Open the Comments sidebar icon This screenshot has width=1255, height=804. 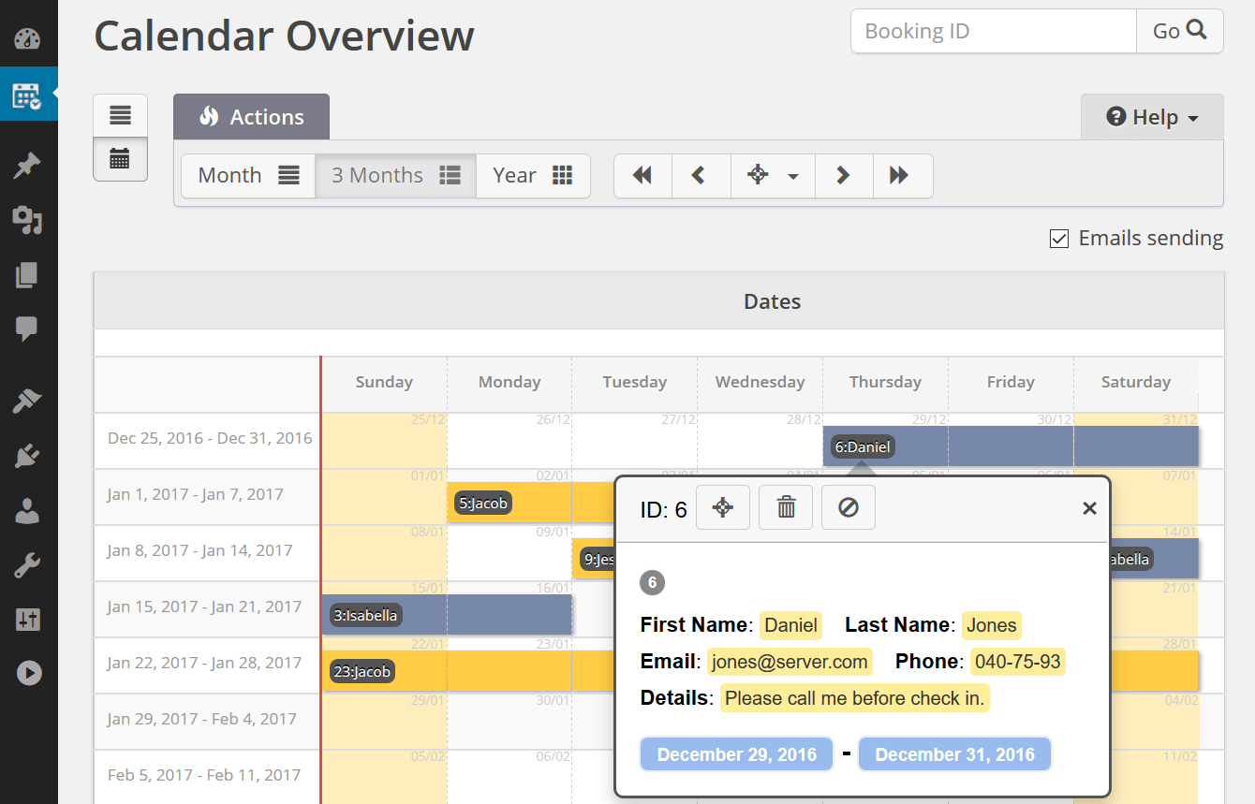click(29, 329)
